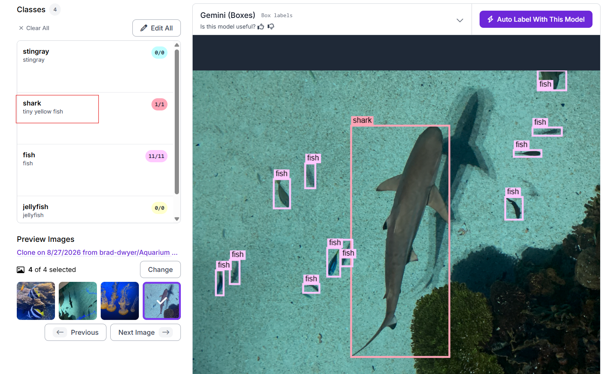Click the pencil icon in Edit All

click(144, 28)
